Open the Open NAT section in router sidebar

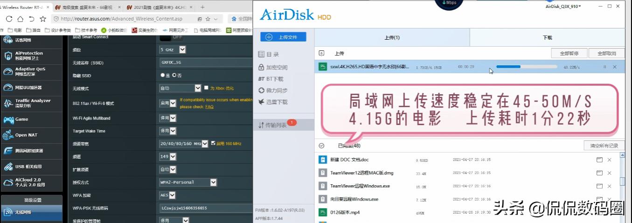(31, 135)
